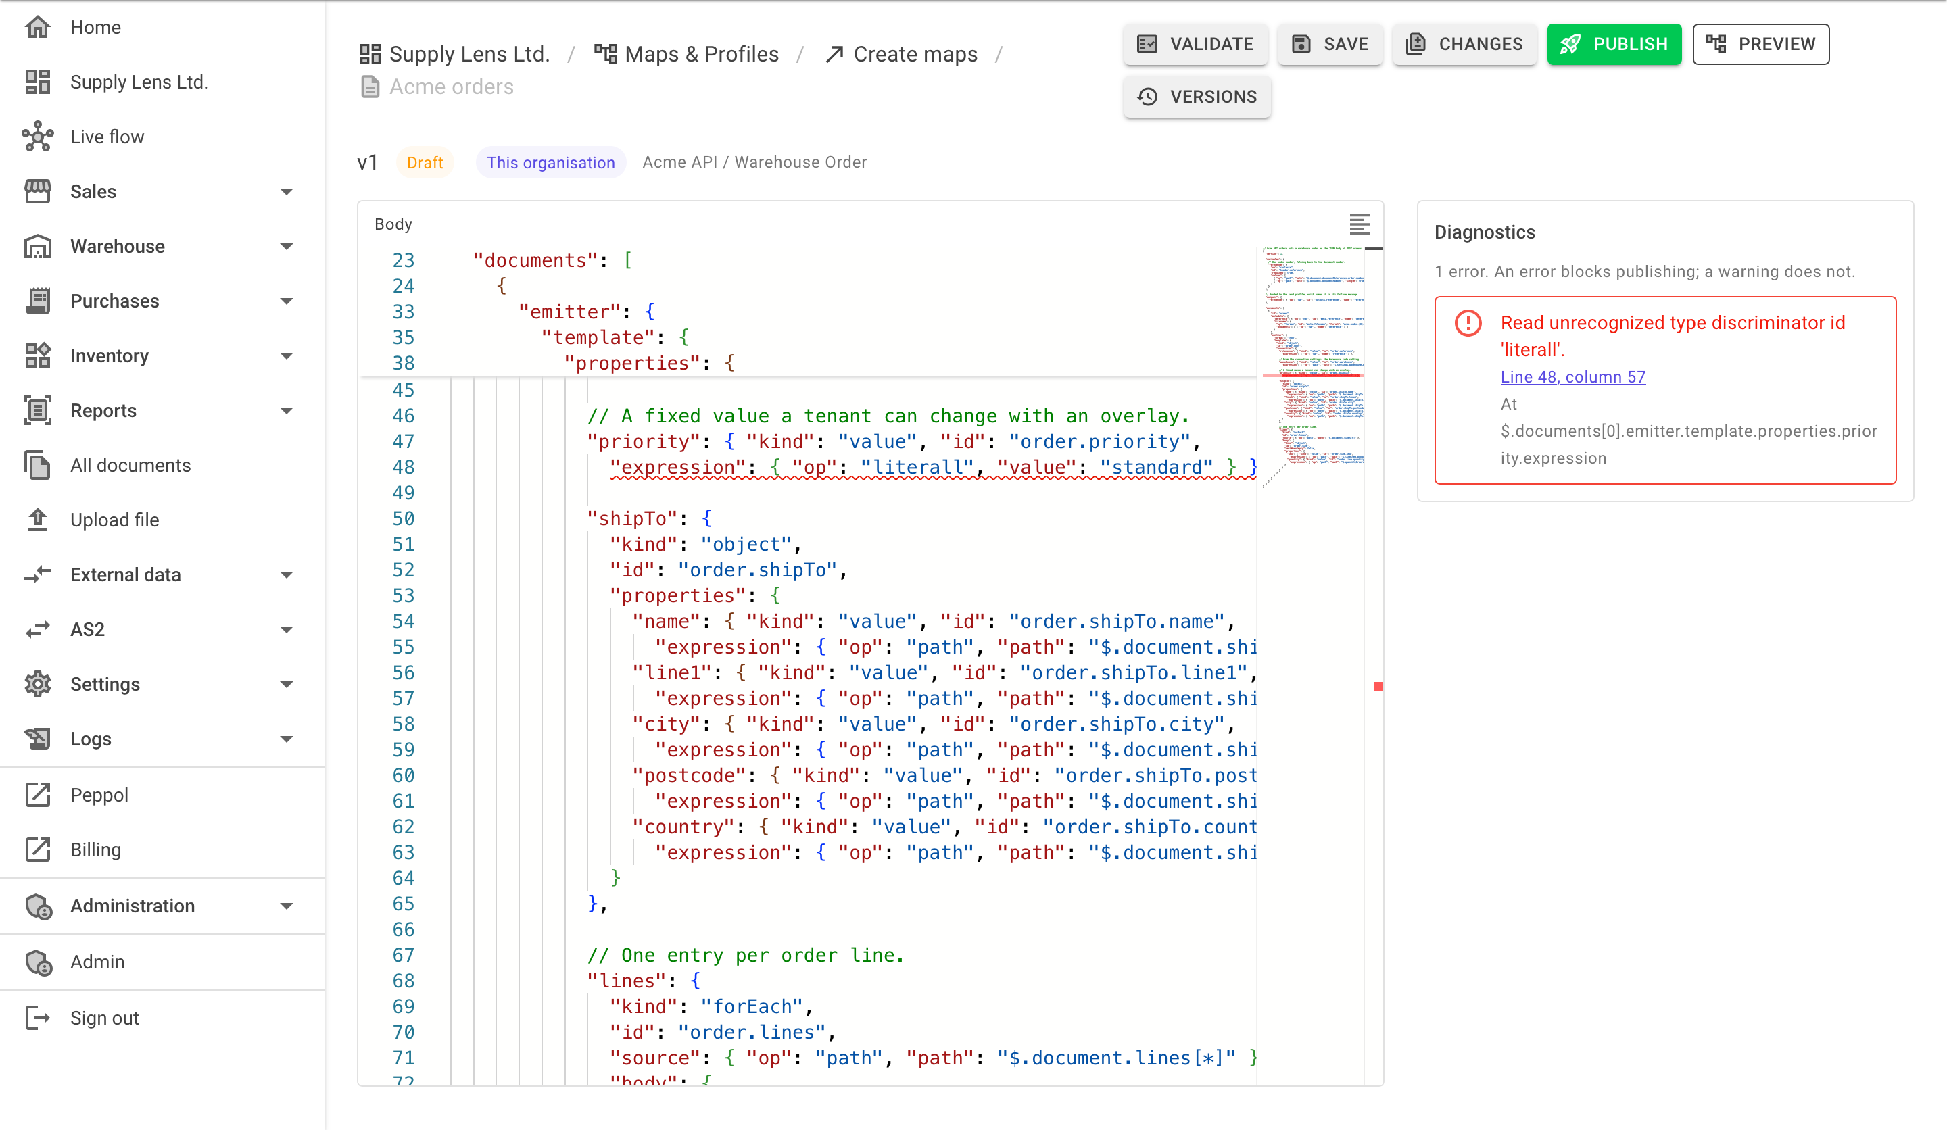Click the All documents icon
Screen dimensions: 1947x1130
point(37,465)
